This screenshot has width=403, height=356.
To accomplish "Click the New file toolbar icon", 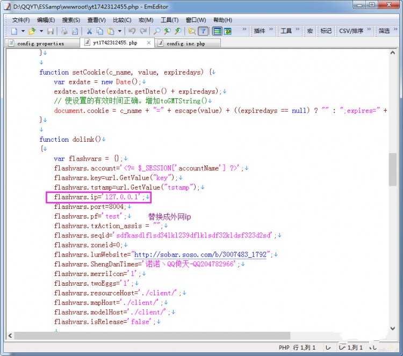I will click(15, 31).
